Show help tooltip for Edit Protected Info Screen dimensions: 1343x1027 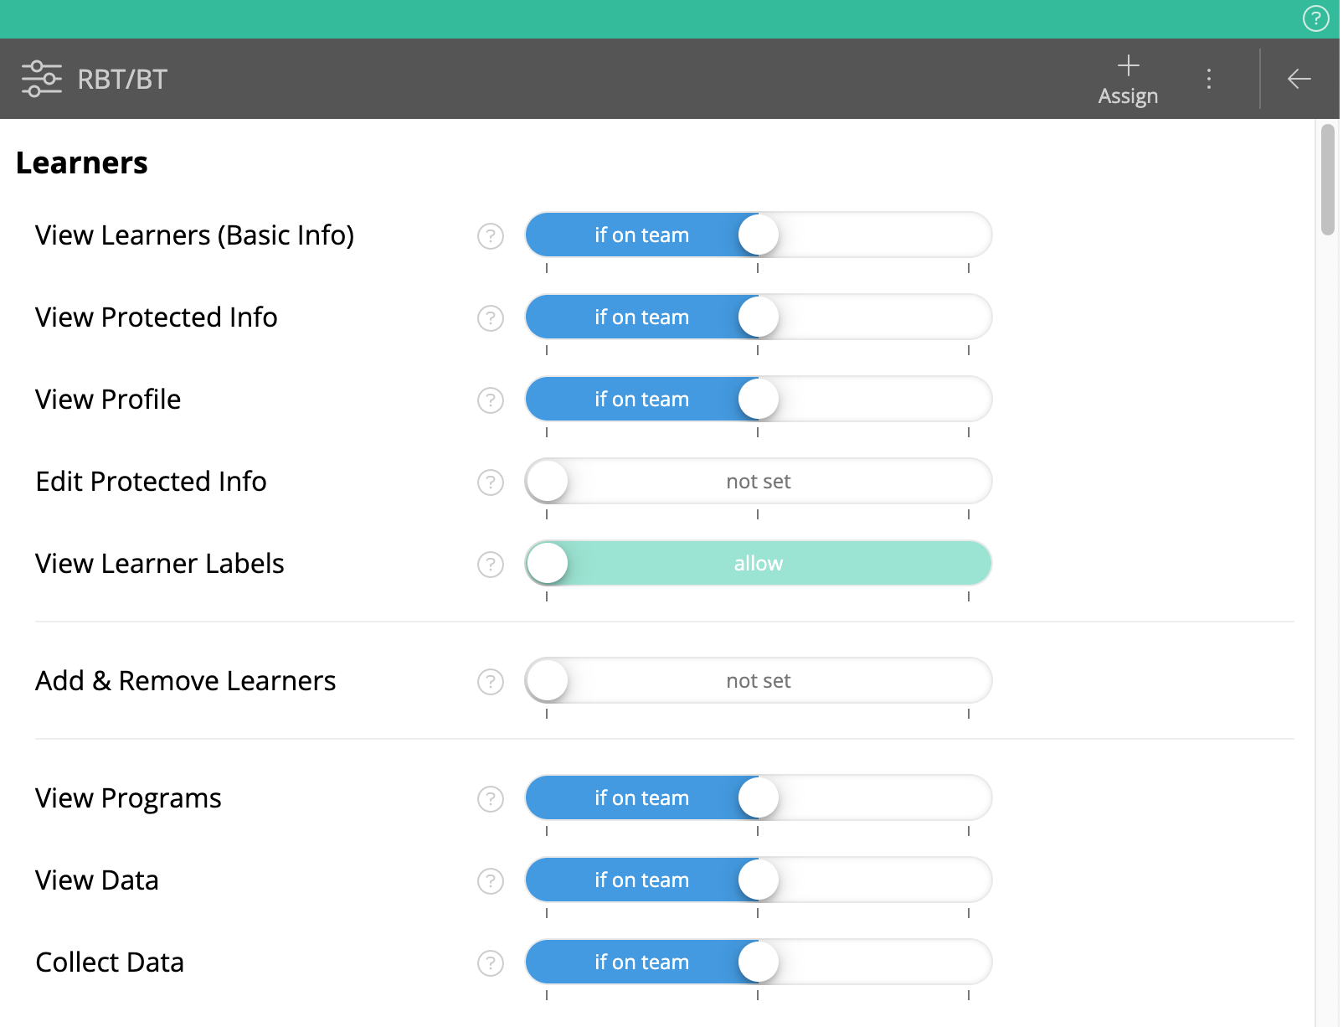491,483
